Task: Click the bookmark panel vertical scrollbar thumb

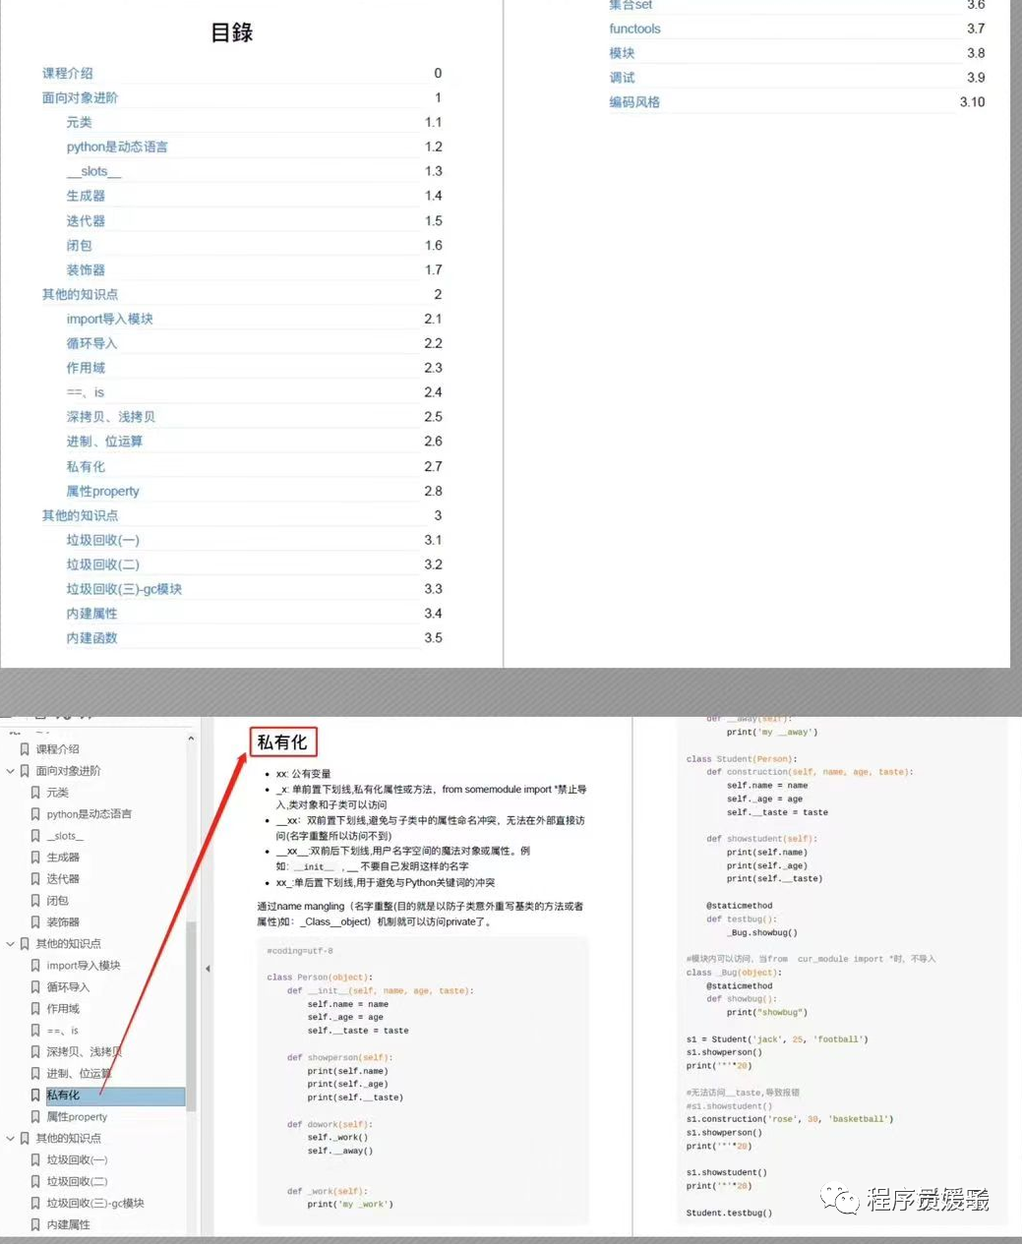Action: click(191, 1017)
